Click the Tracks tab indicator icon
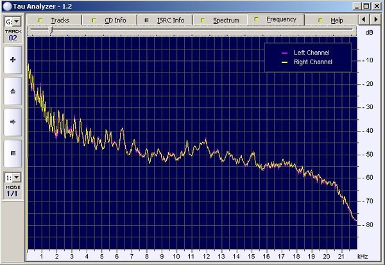The image size is (385, 265). [40, 20]
